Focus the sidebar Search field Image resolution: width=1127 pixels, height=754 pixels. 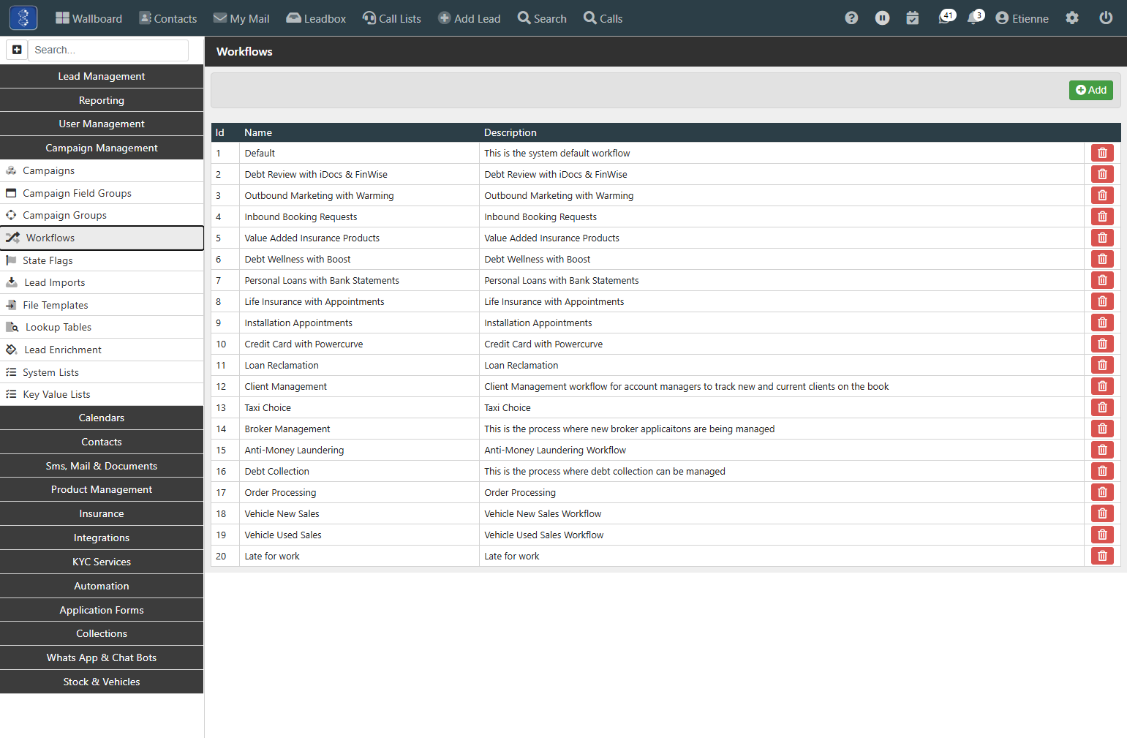click(x=108, y=50)
